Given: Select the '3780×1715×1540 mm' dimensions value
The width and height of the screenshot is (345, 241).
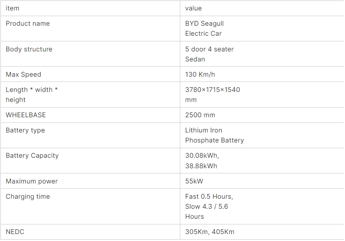Looking at the screenshot, I should click(213, 95).
